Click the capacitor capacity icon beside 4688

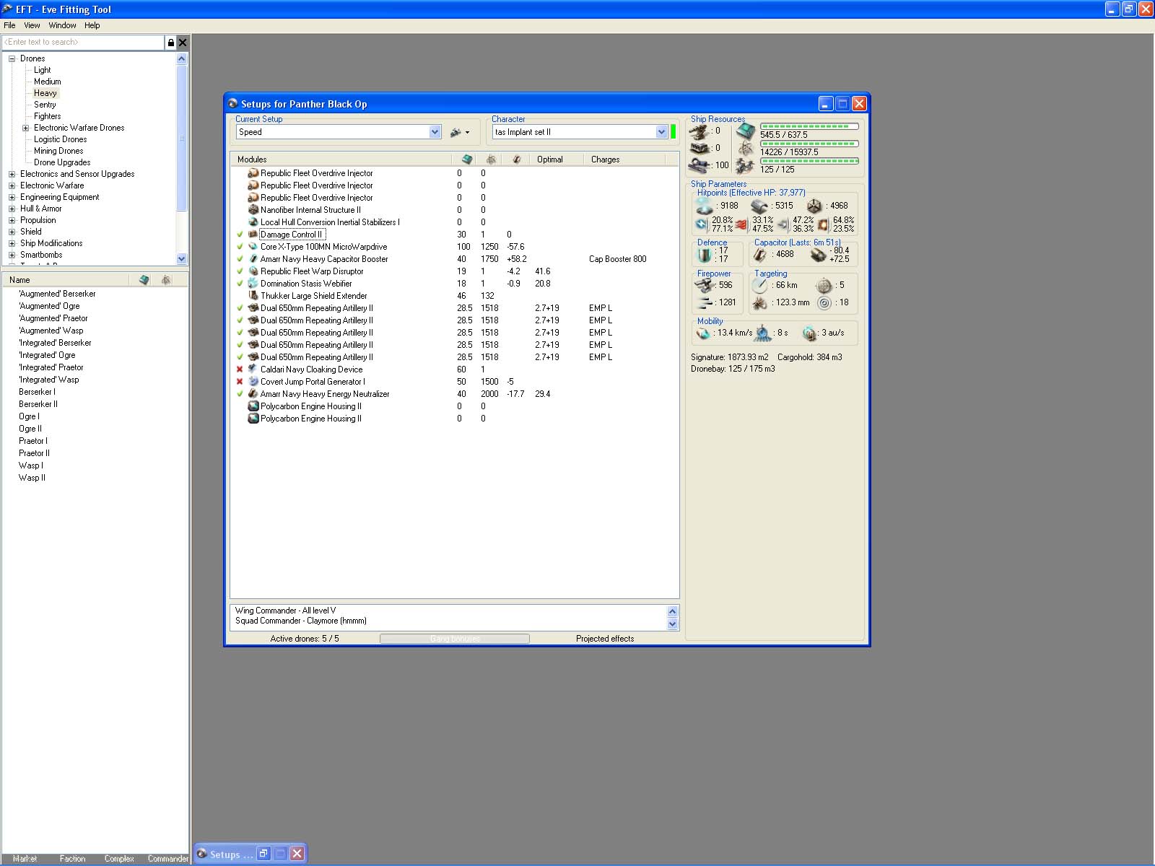tap(760, 254)
